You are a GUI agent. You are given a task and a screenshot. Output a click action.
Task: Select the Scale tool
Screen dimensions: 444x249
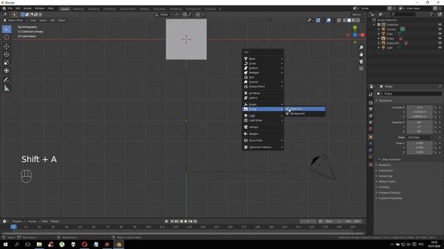click(6, 63)
